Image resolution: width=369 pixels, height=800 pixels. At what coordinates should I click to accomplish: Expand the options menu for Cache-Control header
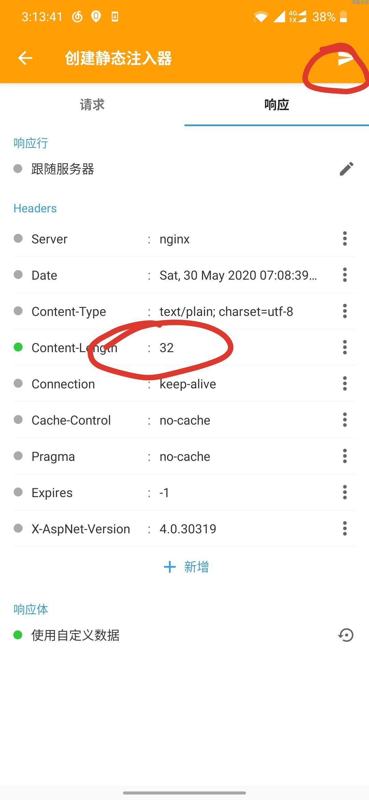point(345,420)
